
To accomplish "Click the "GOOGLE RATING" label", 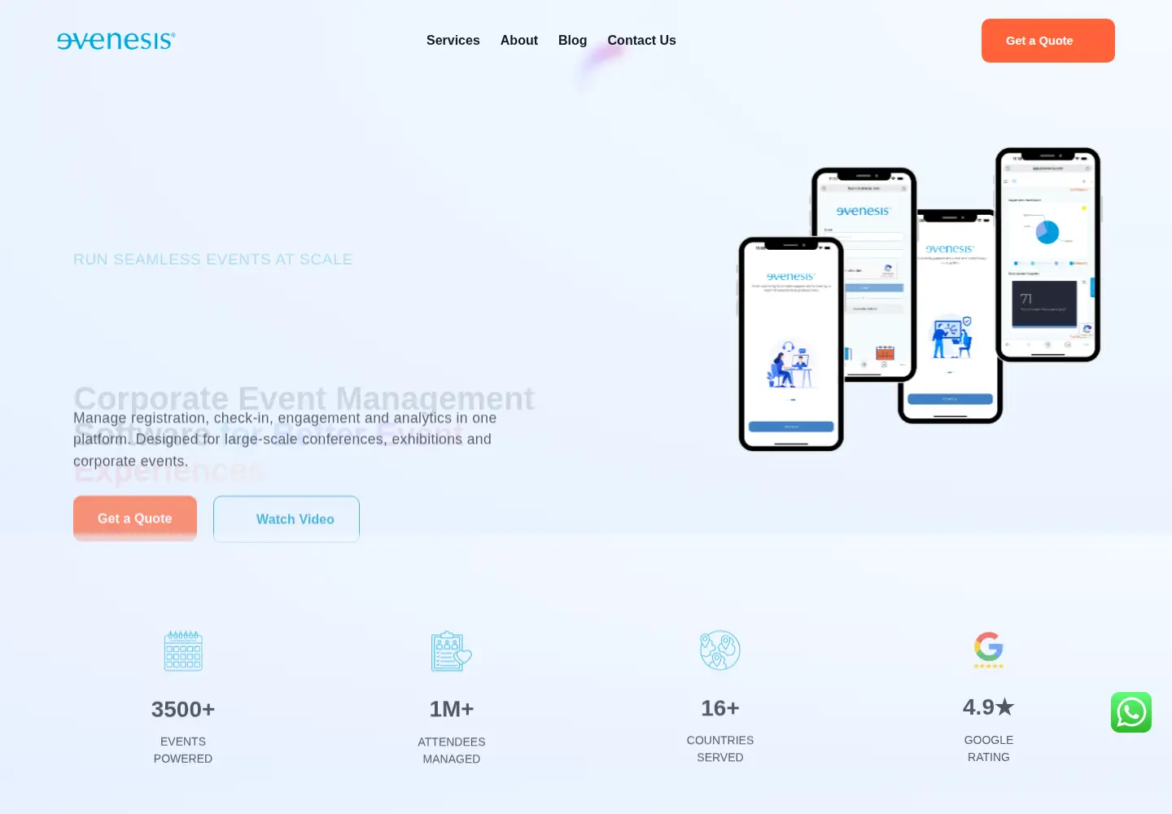I will pyautogui.click(x=989, y=749).
